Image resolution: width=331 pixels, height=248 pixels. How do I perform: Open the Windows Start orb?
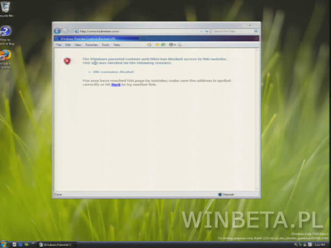point(4,244)
